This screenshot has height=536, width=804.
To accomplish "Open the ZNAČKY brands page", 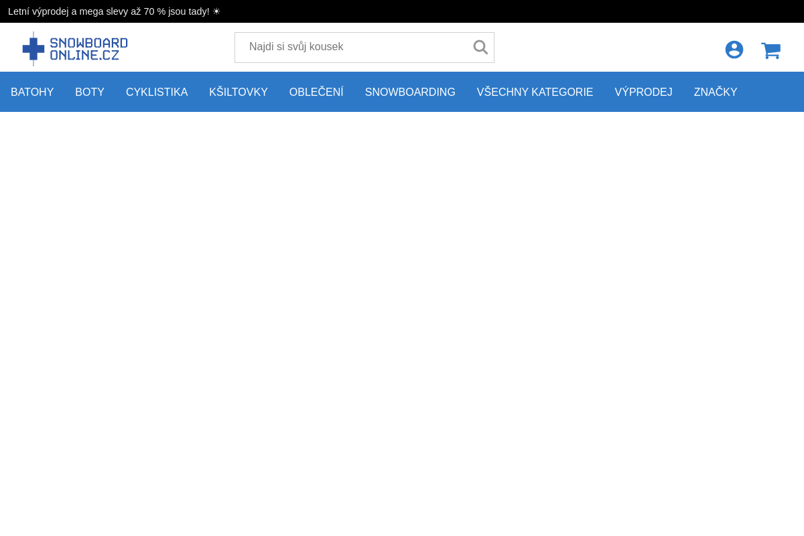I will (x=716, y=92).
